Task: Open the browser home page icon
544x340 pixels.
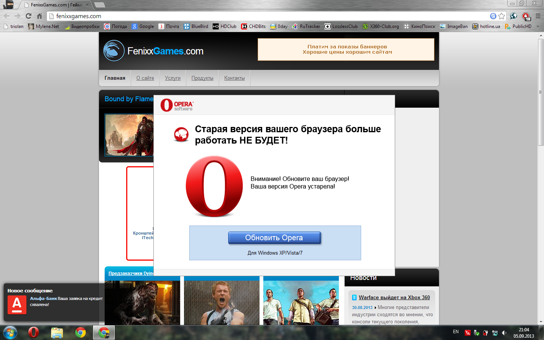Action: pos(39,16)
